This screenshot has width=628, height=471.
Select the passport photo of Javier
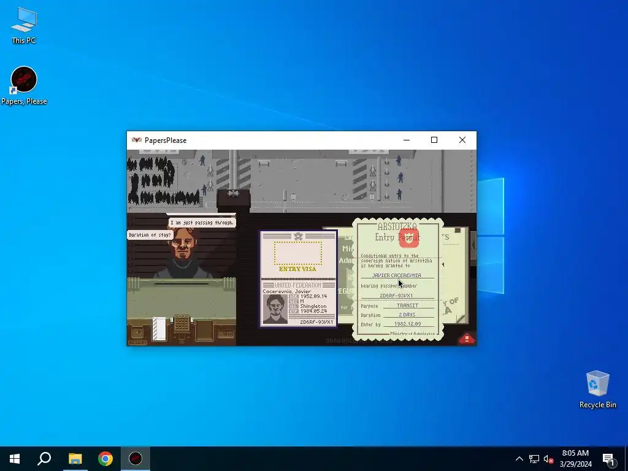(275, 309)
